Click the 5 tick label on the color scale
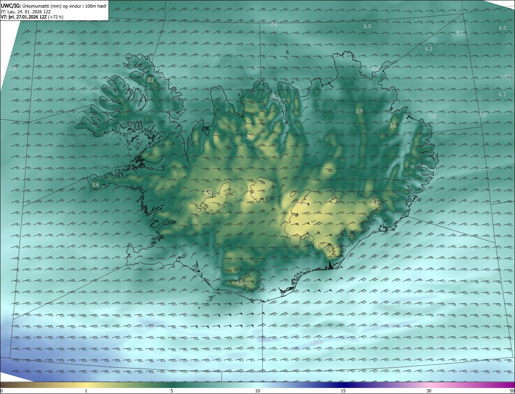This screenshot has height=394, width=515. click(x=172, y=391)
